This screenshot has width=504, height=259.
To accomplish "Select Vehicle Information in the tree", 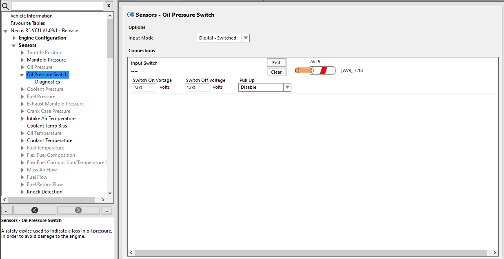I will point(31,16).
